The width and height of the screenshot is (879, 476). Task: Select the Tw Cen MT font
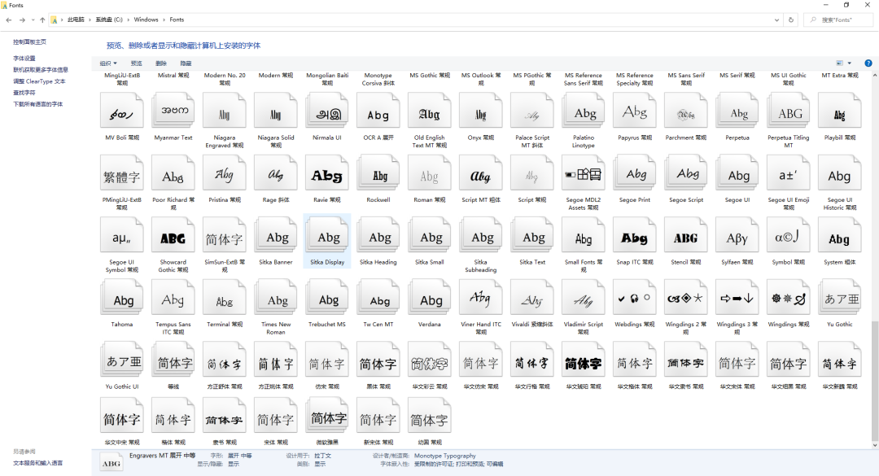378,299
